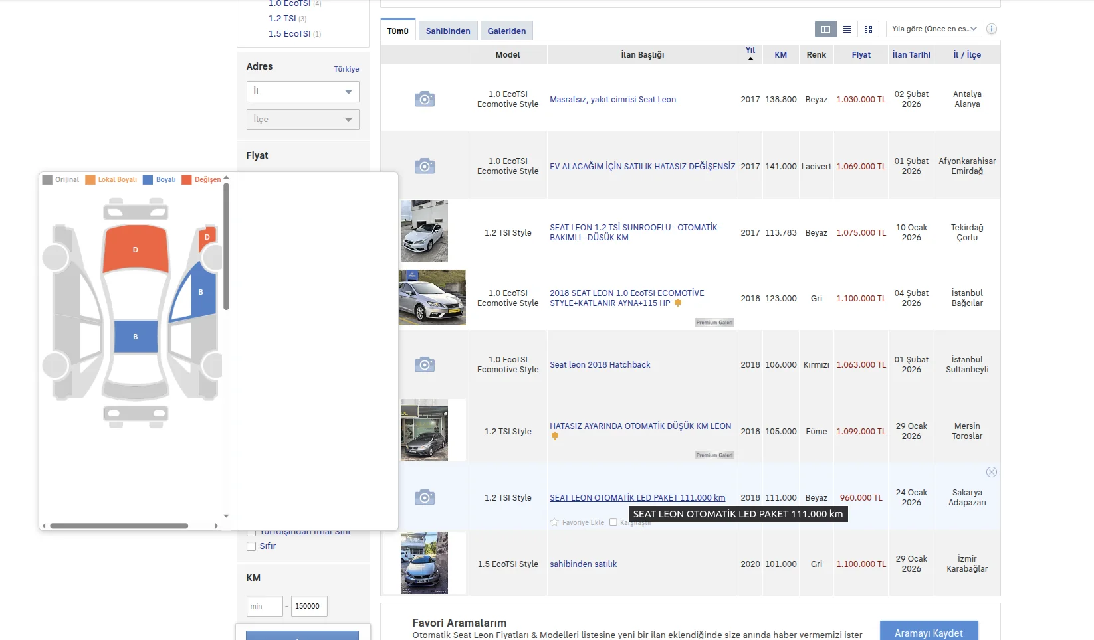Image resolution: width=1094 pixels, height=640 pixels.
Task: Click the vertical scrollbar of the damage popup
Action: point(226,247)
